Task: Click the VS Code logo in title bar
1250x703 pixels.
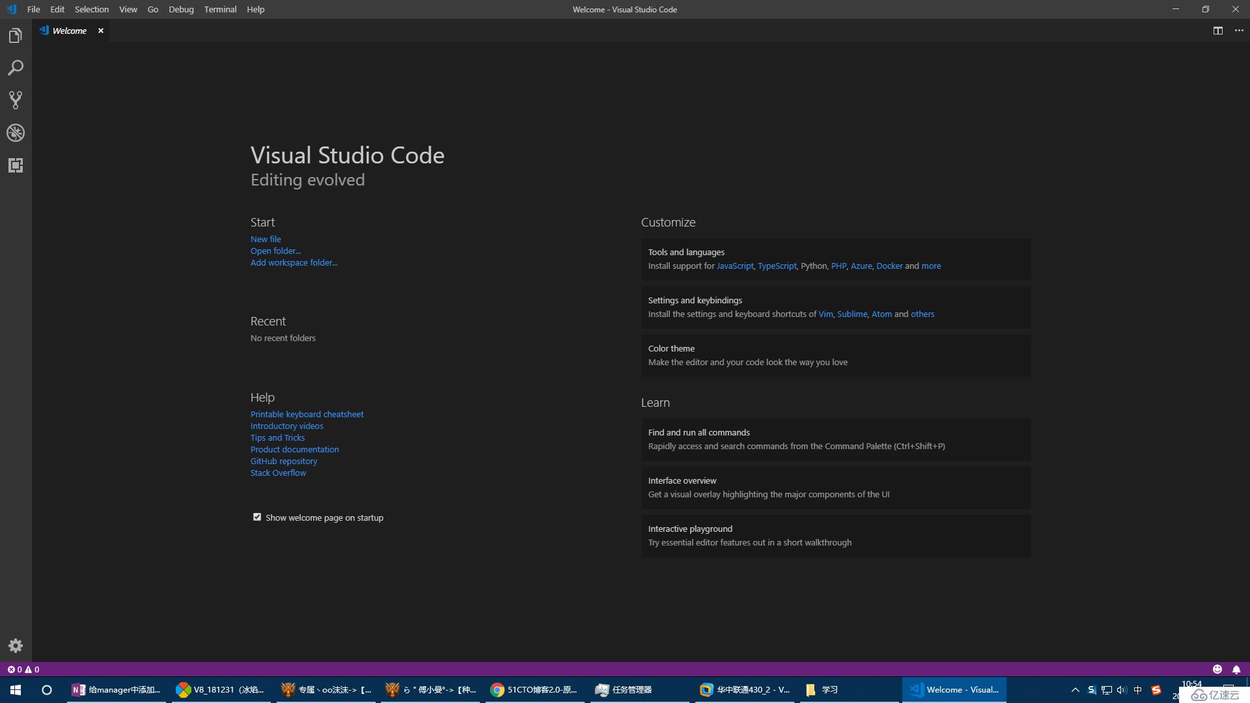Action: 11,9
